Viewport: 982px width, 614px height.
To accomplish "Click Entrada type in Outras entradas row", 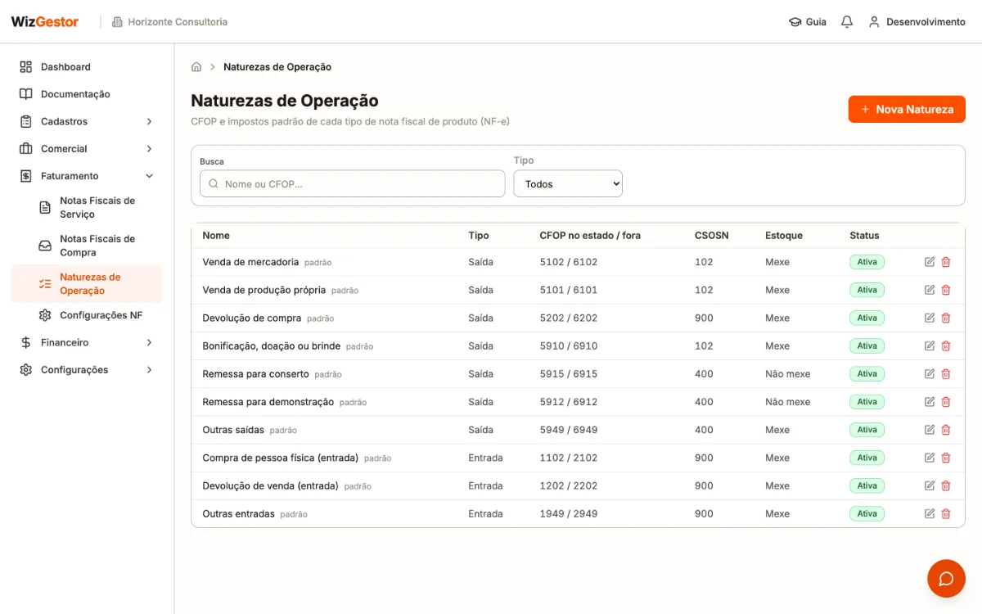I will pyautogui.click(x=485, y=513).
